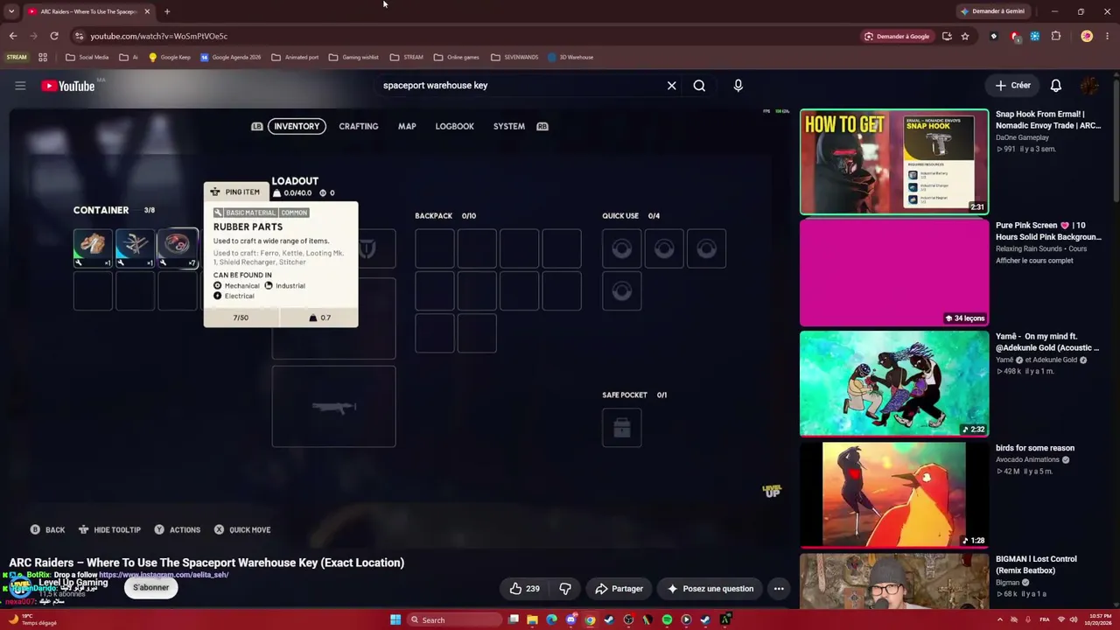Open the Social Media bookmark folder
Screen dimensions: 1120x630
coord(87,57)
